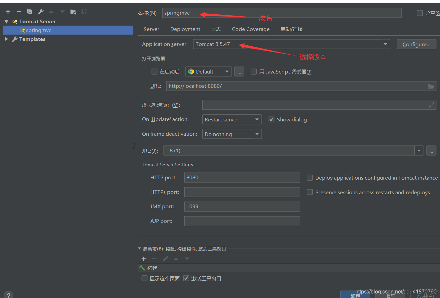Create new folder for configurations
The width and height of the screenshot is (440, 298).
tap(73, 12)
